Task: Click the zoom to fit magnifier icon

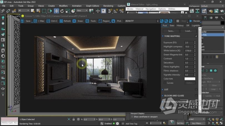Action: click(171, 21)
